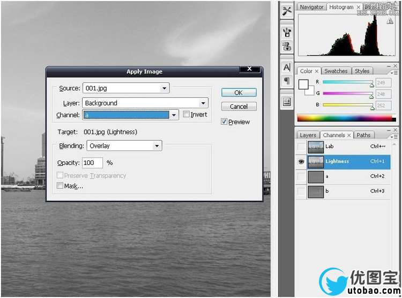Confirm Apply Image with OK

pos(239,93)
